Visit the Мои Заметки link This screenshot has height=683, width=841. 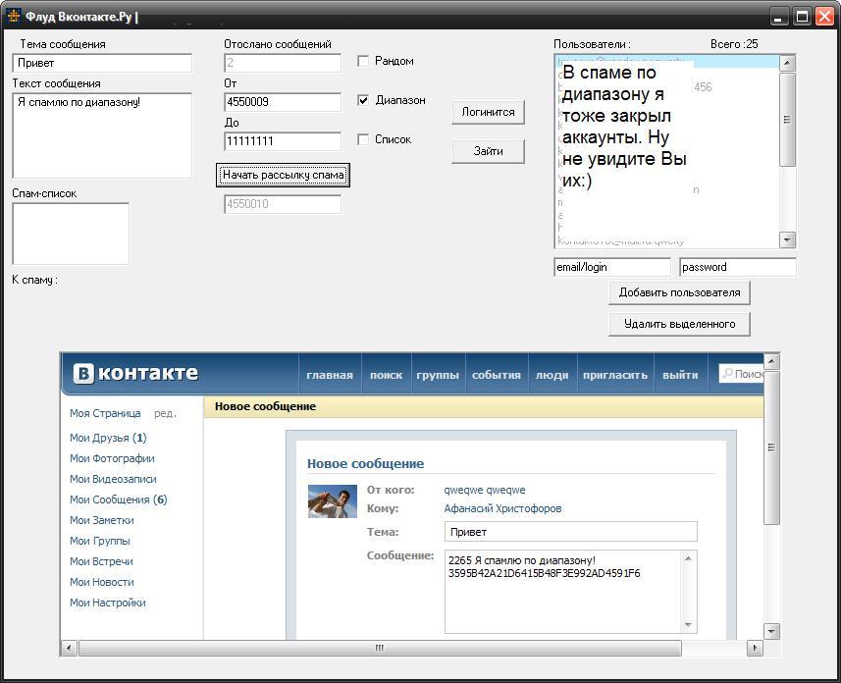[x=102, y=520]
